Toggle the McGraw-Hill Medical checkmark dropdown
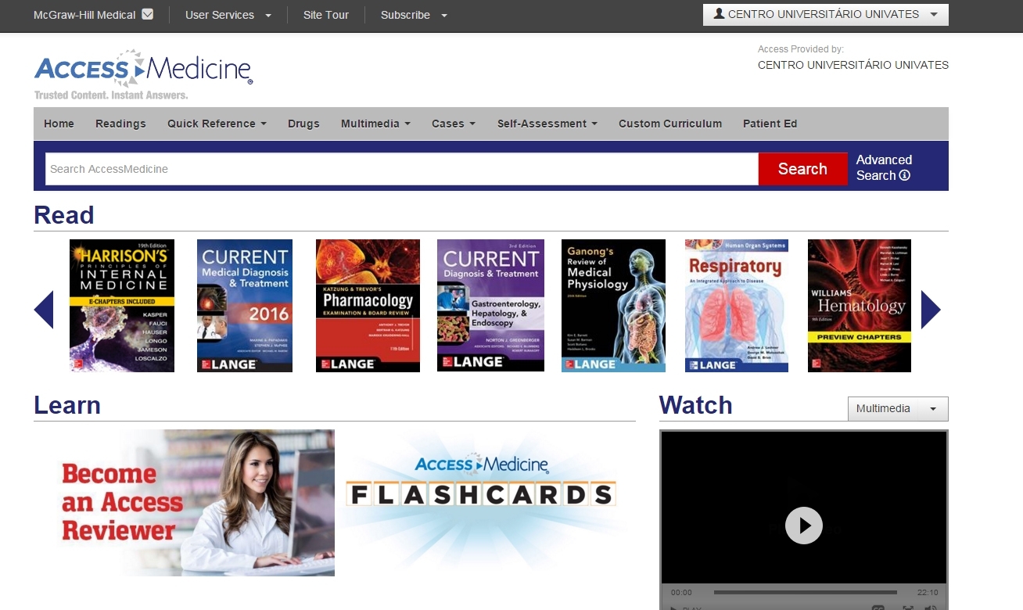Screen dimensions: 1023x610 (147, 15)
